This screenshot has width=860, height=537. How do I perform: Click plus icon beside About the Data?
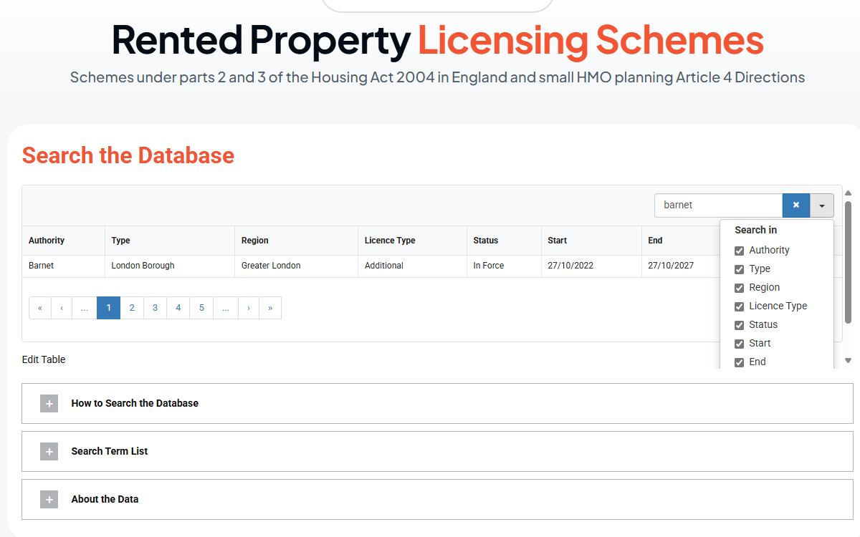[49, 500]
